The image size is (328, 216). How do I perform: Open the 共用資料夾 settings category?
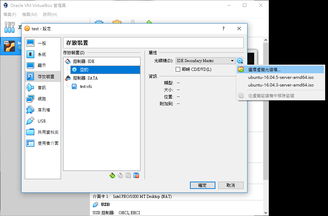coord(43,132)
